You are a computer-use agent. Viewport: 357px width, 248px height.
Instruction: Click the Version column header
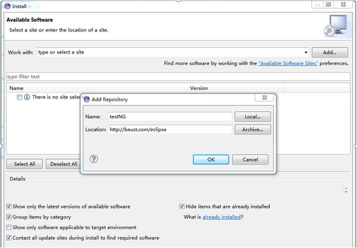click(236, 88)
